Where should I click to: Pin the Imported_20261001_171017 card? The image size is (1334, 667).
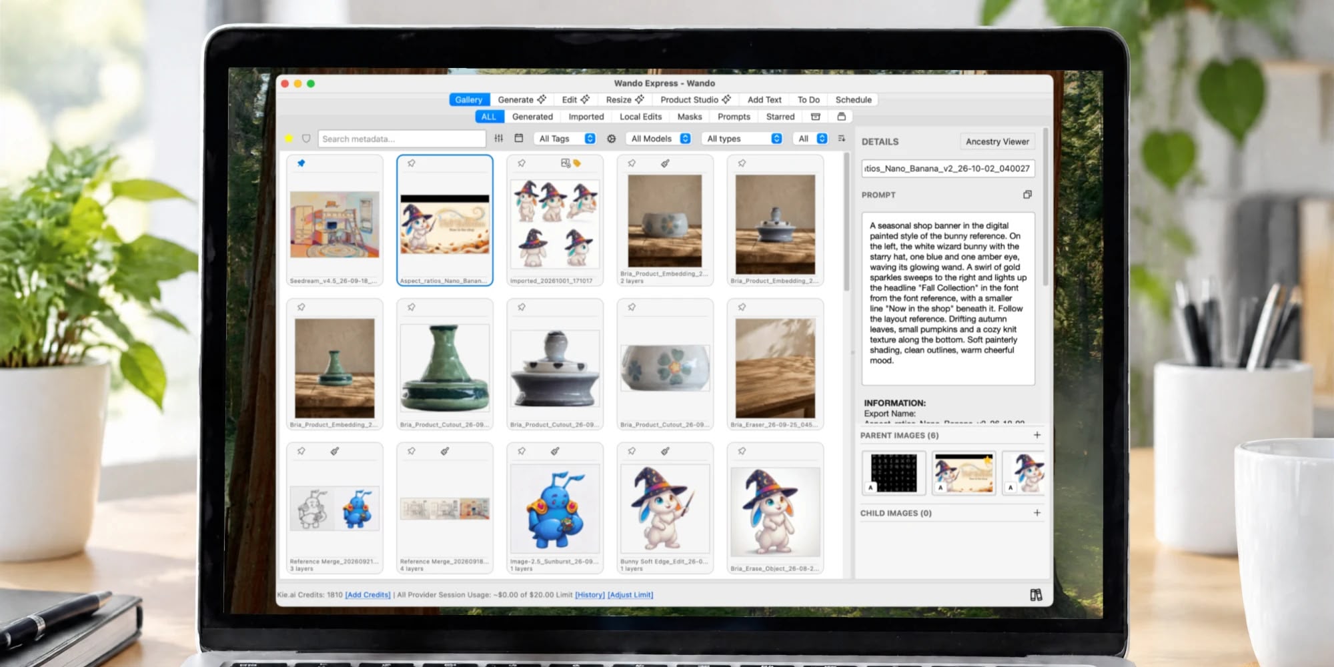point(522,163)
